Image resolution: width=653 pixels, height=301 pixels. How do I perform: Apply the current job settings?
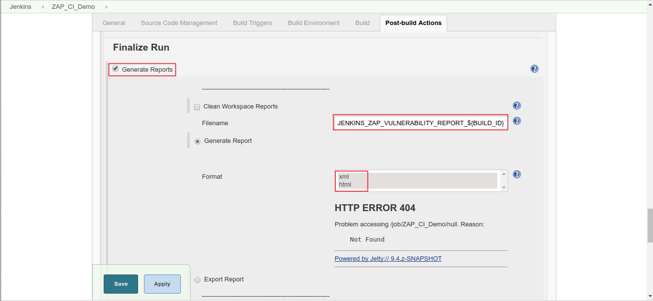point(162,284)
